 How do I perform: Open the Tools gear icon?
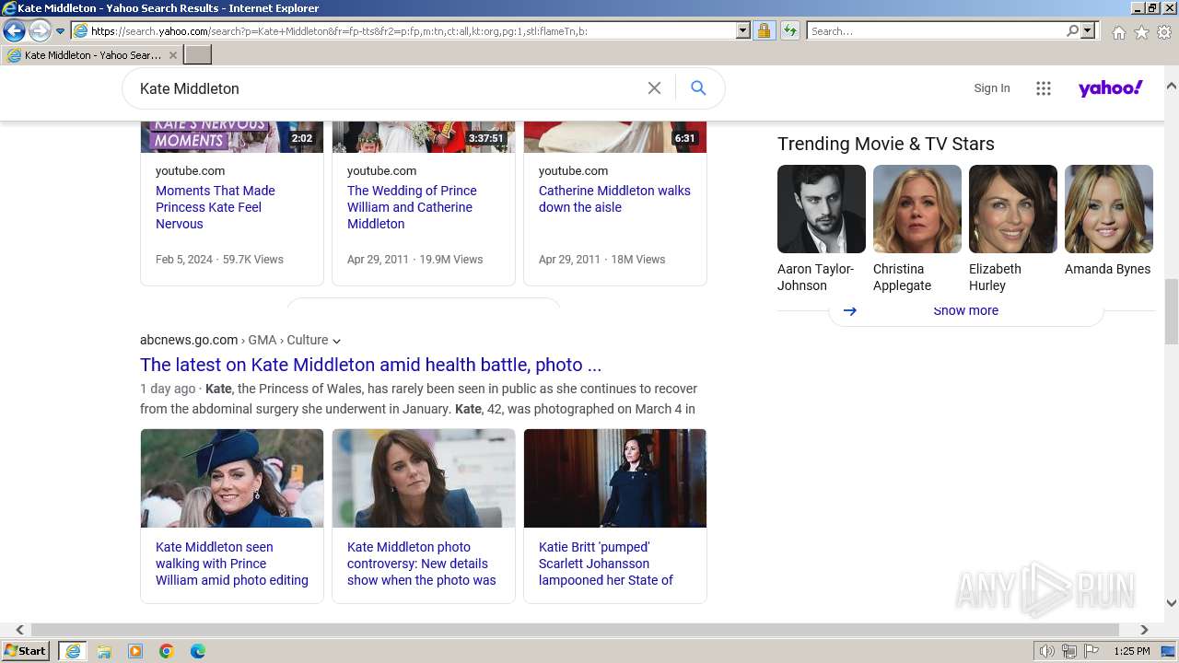1164,32
